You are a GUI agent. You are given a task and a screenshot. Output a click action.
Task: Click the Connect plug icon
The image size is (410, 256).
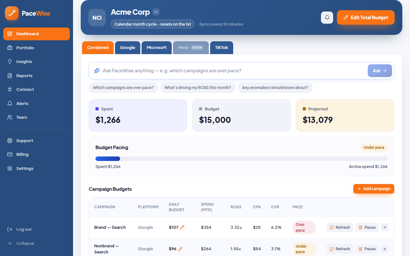point(10,90)
